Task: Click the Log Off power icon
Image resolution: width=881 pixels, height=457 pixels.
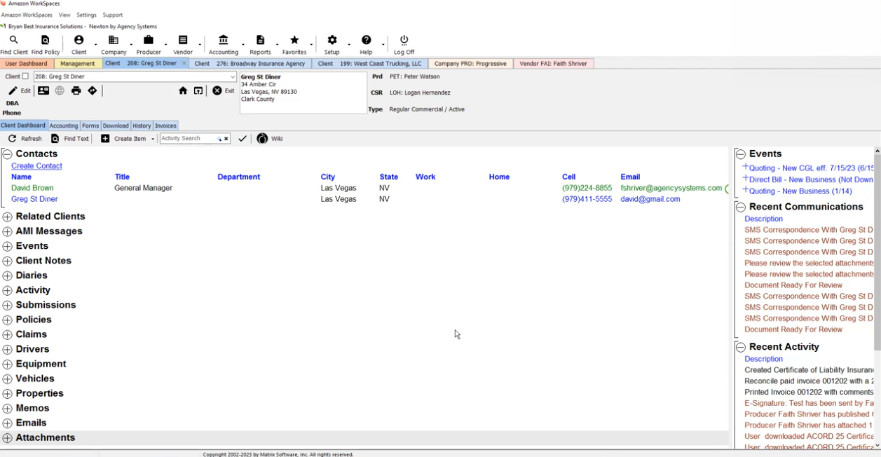Action: point(404,41)
